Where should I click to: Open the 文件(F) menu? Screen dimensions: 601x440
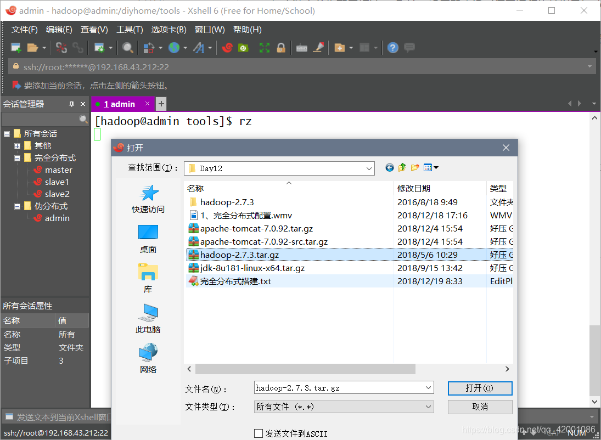coord(25,30)
